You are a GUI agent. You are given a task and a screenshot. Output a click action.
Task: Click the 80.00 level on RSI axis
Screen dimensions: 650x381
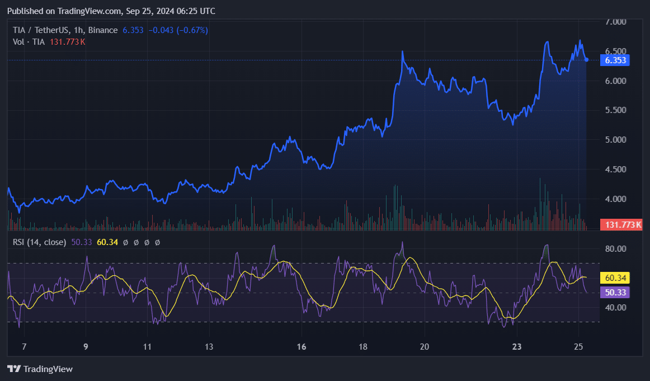[615, 248]
